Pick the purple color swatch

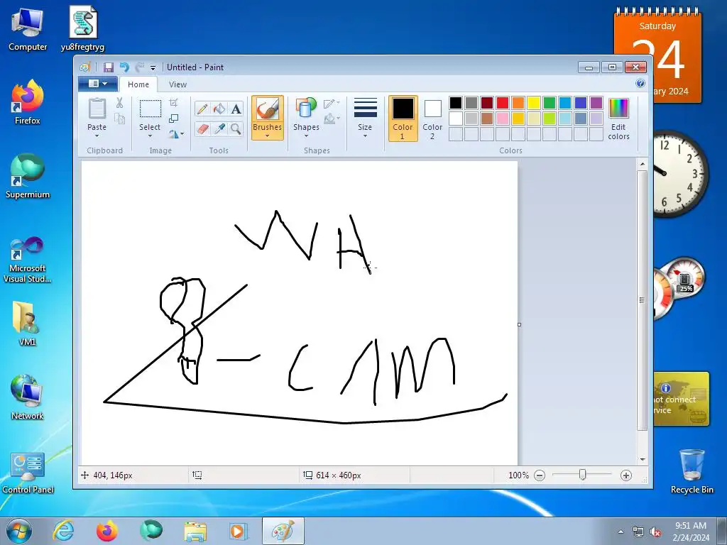596,103
